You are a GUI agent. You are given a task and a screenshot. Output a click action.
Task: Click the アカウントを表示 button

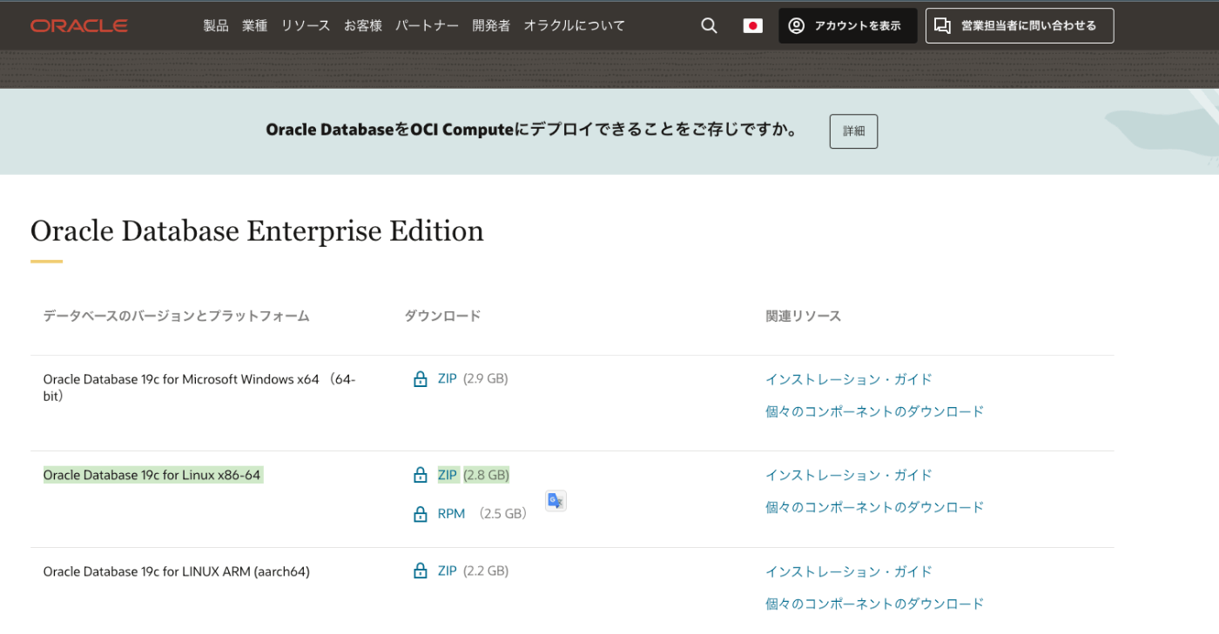[847, 26]
